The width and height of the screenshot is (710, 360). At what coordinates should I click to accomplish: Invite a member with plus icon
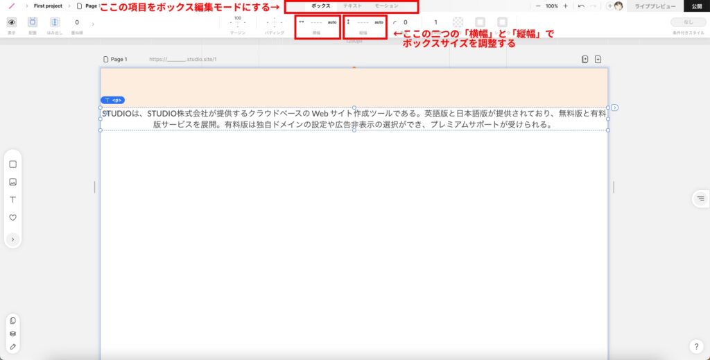click(x=609, y=6)
